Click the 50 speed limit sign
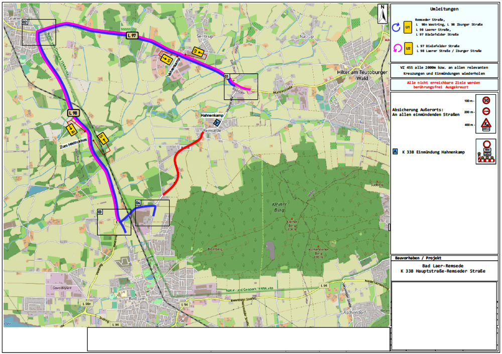Viewport: 502px width, 354px height. click(485, 100)
